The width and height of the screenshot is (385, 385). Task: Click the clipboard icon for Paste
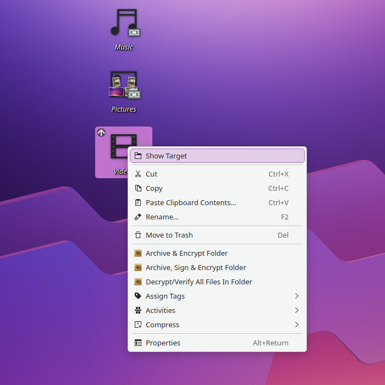[x=138, y=202]
